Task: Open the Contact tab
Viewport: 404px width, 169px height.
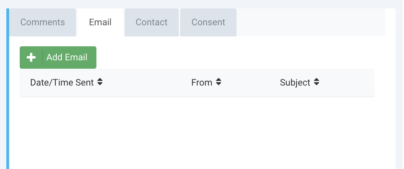Action: 151,22
